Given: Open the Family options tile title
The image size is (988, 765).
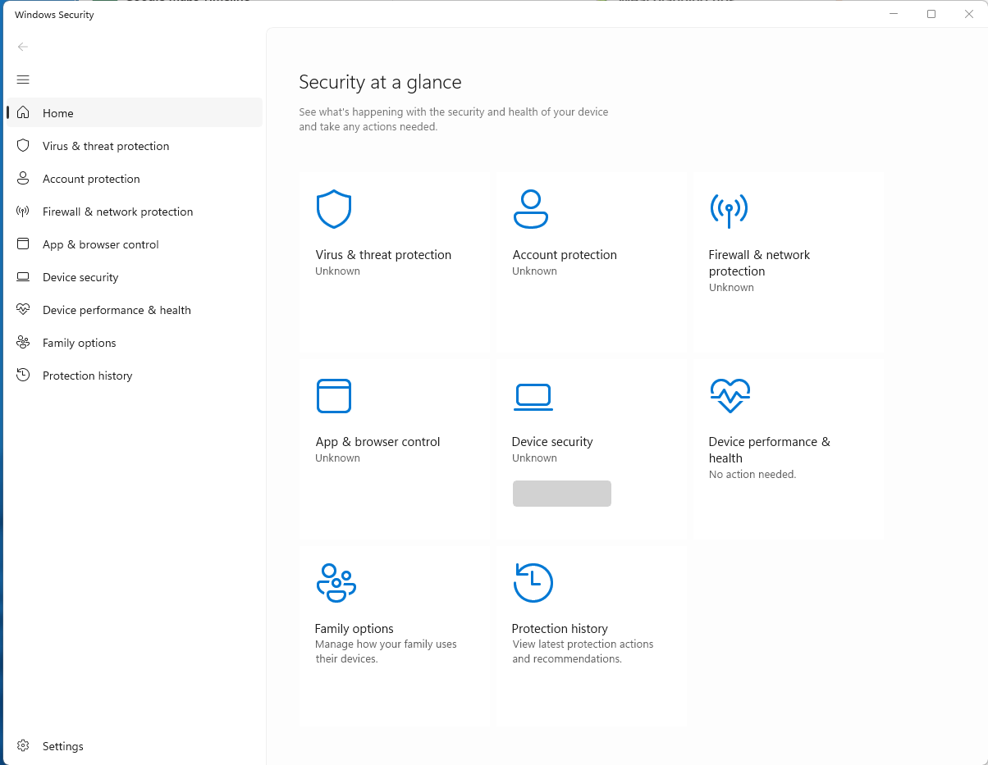Looking at the screenshot, I should point(354,628).
